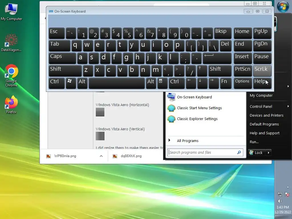Click the PgDn key

[x=262, y=46]
